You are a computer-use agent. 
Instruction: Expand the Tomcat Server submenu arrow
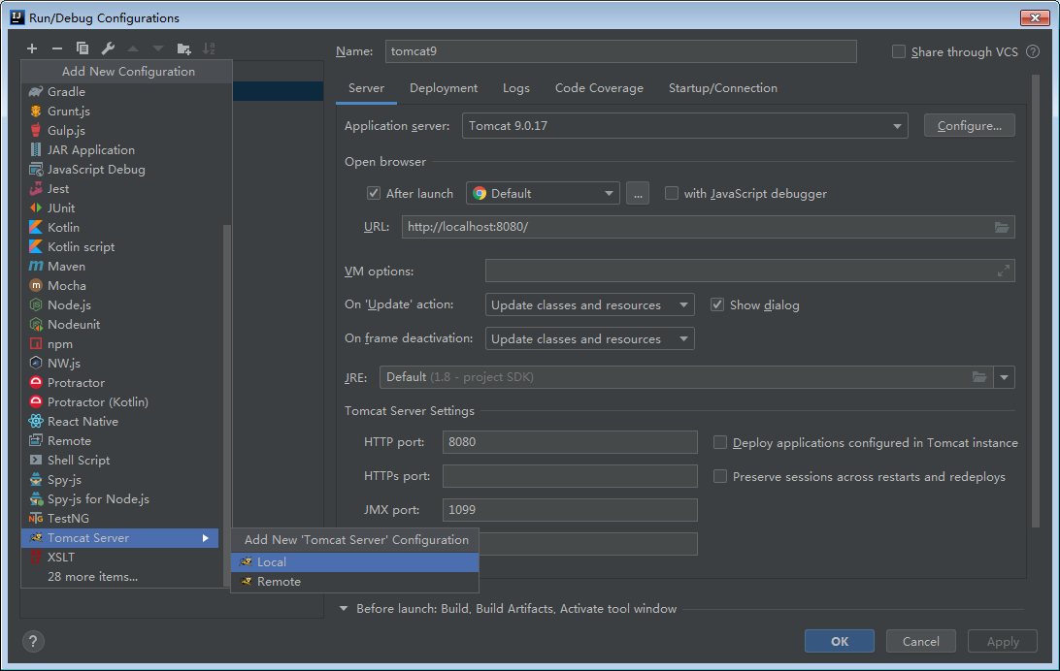tap(206, 538)
